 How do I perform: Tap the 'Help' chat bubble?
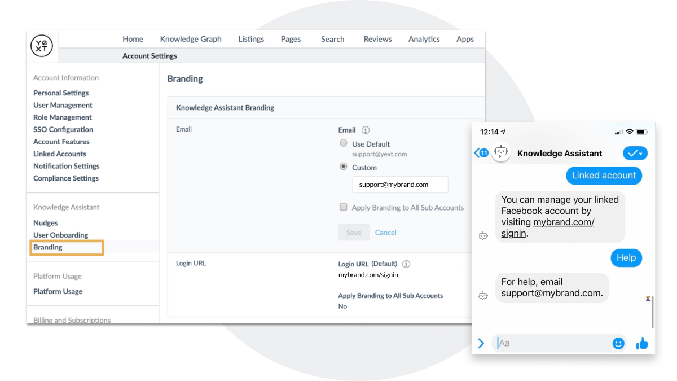point(626,258)
